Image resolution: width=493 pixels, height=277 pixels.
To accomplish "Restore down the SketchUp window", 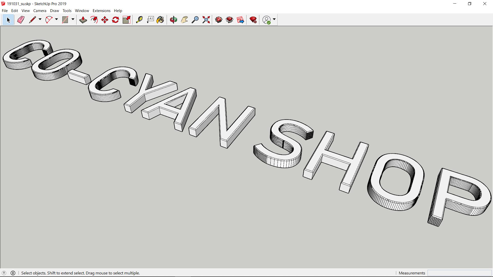I will (470, 4).
